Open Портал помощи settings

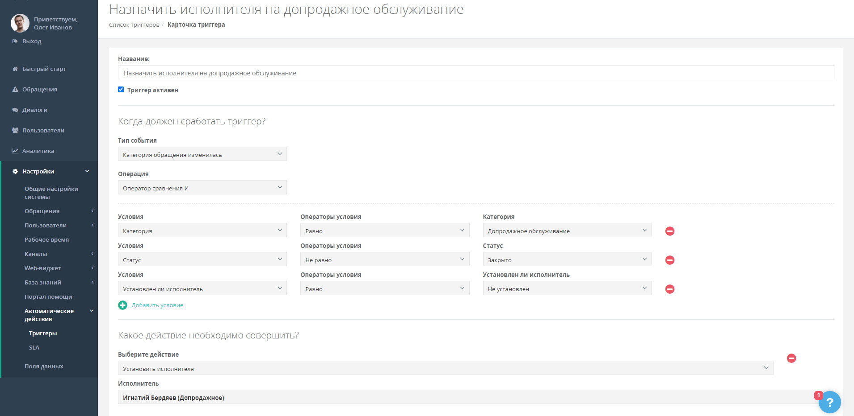click(48, 297)
